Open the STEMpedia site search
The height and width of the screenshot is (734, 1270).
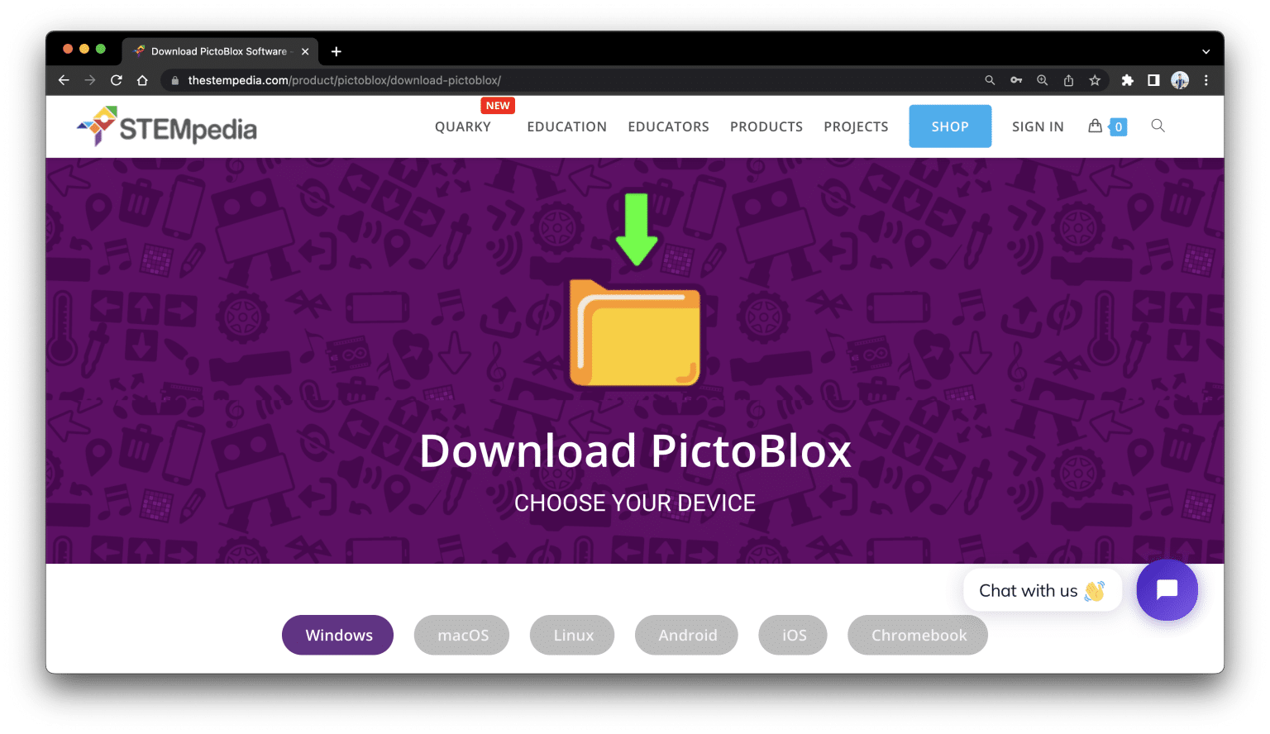(1158, 126)
